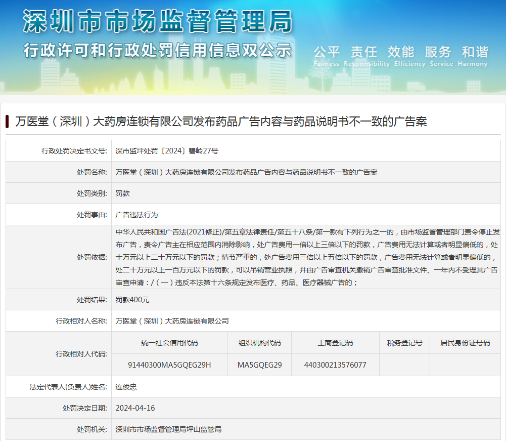Click the 组织机构代码 column header
This screenshot has height=441, width=506.
coord(259,343)
